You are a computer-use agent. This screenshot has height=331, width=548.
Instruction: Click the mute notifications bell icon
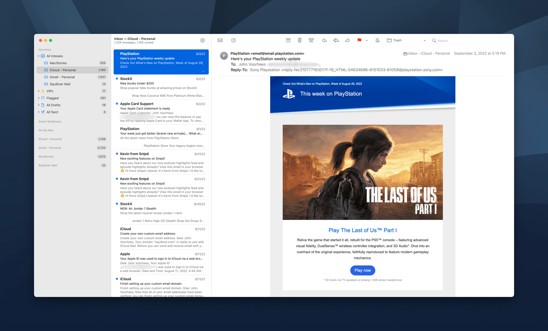click(x=377, y=40)
